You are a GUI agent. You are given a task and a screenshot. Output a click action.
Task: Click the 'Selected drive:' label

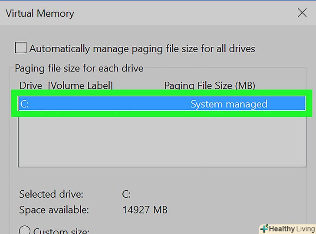click(x=51, y=194)
